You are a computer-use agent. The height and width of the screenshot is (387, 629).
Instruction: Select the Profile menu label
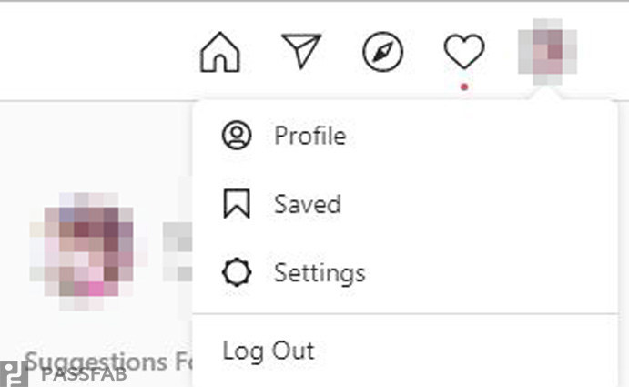click(x=309, y=137)
